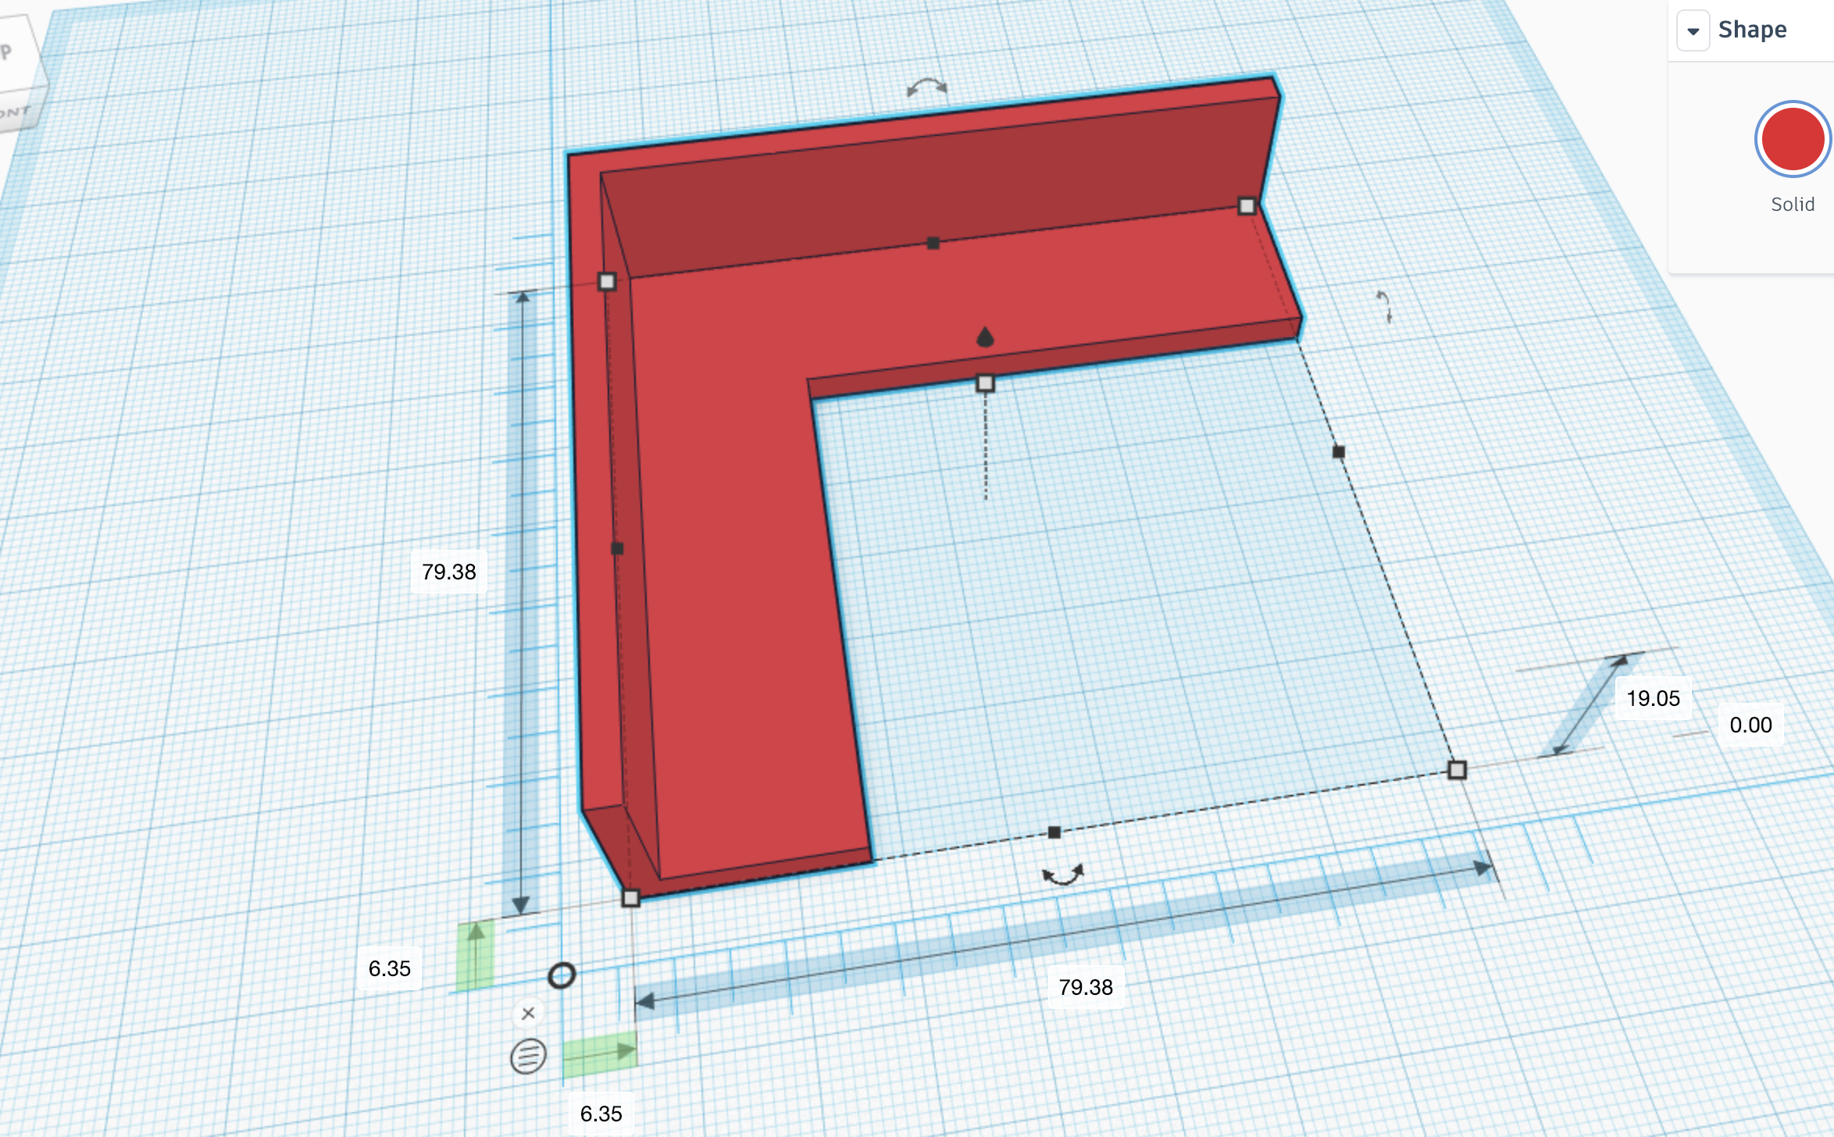Toggle ruler midpoint/endpoint measurement icon
This screenshot has height=1137, width=1834.
point(528,1057)
